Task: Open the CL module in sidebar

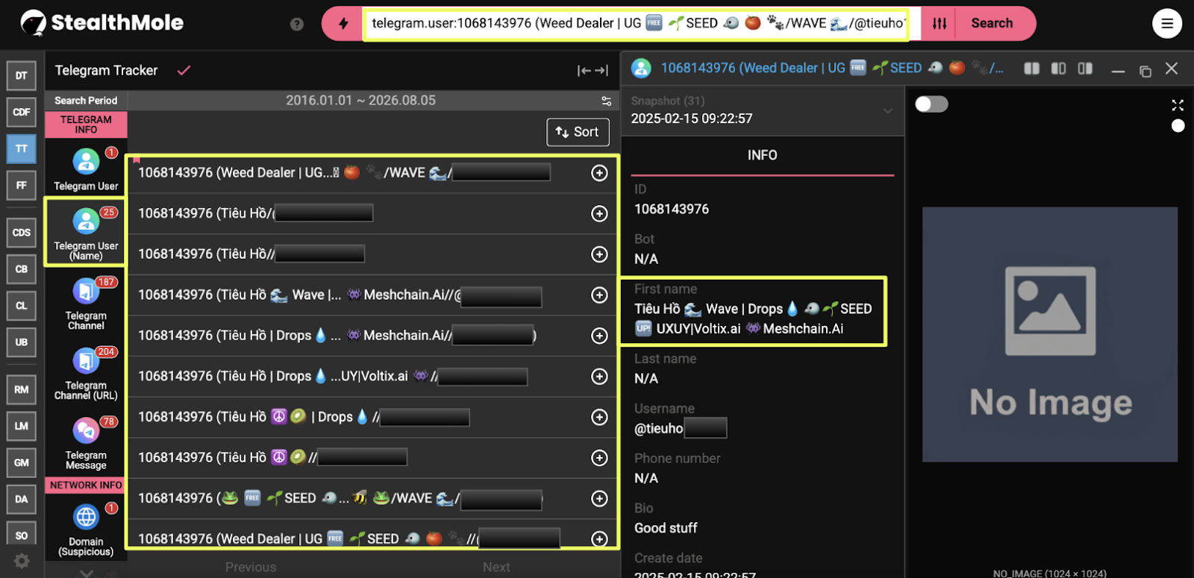Action: pos(22,306)
